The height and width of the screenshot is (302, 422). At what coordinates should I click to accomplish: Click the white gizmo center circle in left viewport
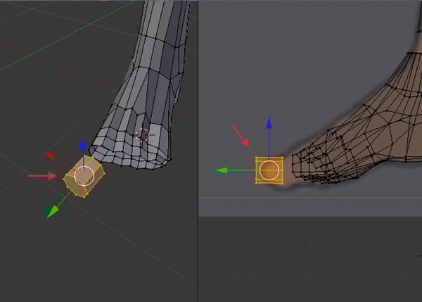pos(84,176)
